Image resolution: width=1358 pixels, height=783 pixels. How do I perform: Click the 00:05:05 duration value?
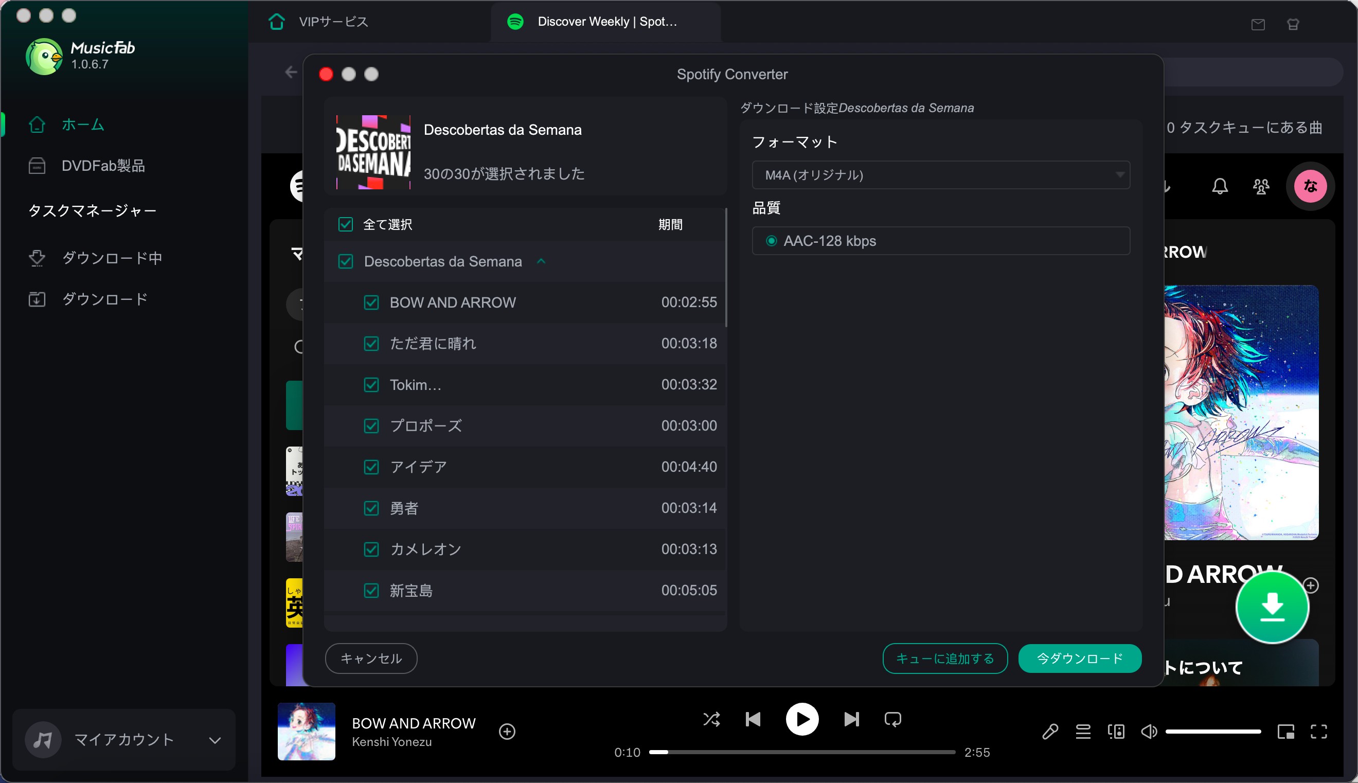(x=689, y=590)
